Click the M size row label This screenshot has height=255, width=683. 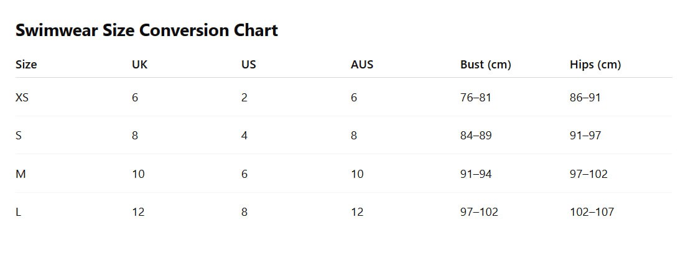click(x=21, y=174)
